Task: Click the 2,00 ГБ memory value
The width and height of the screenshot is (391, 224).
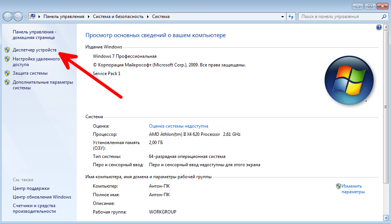Action: [156, 143]
